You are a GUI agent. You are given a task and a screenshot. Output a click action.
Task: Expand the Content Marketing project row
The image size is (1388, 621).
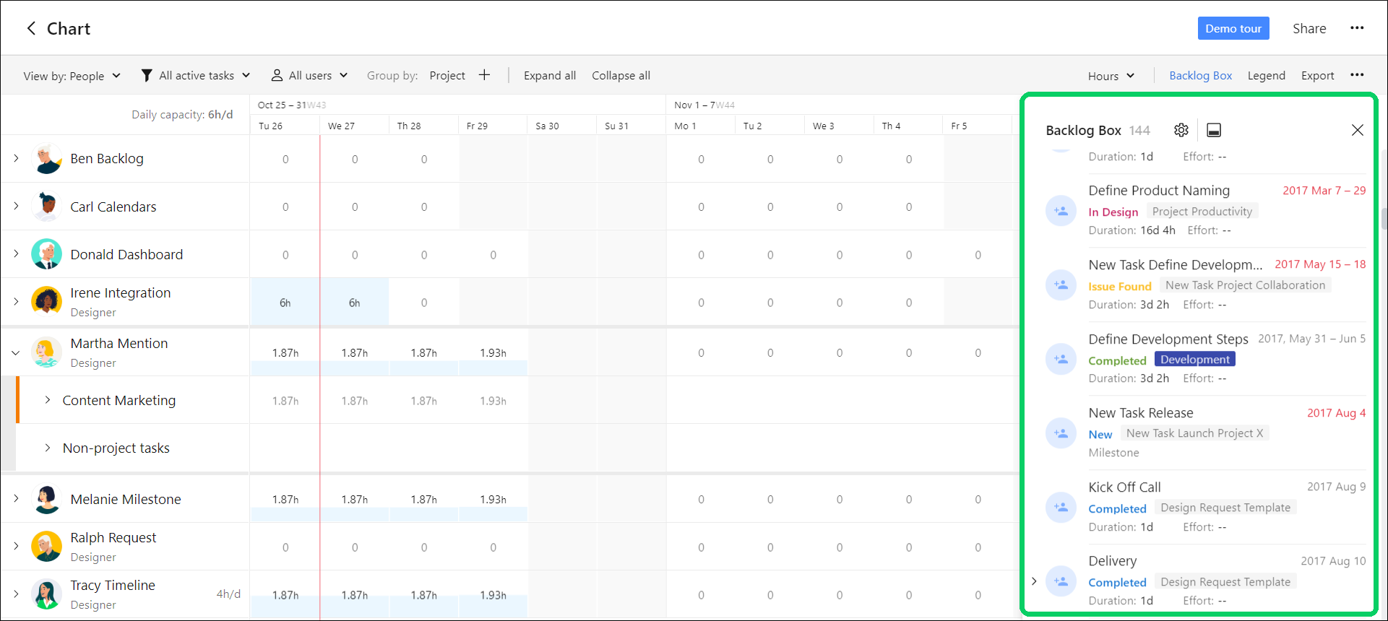pos(48,400)
